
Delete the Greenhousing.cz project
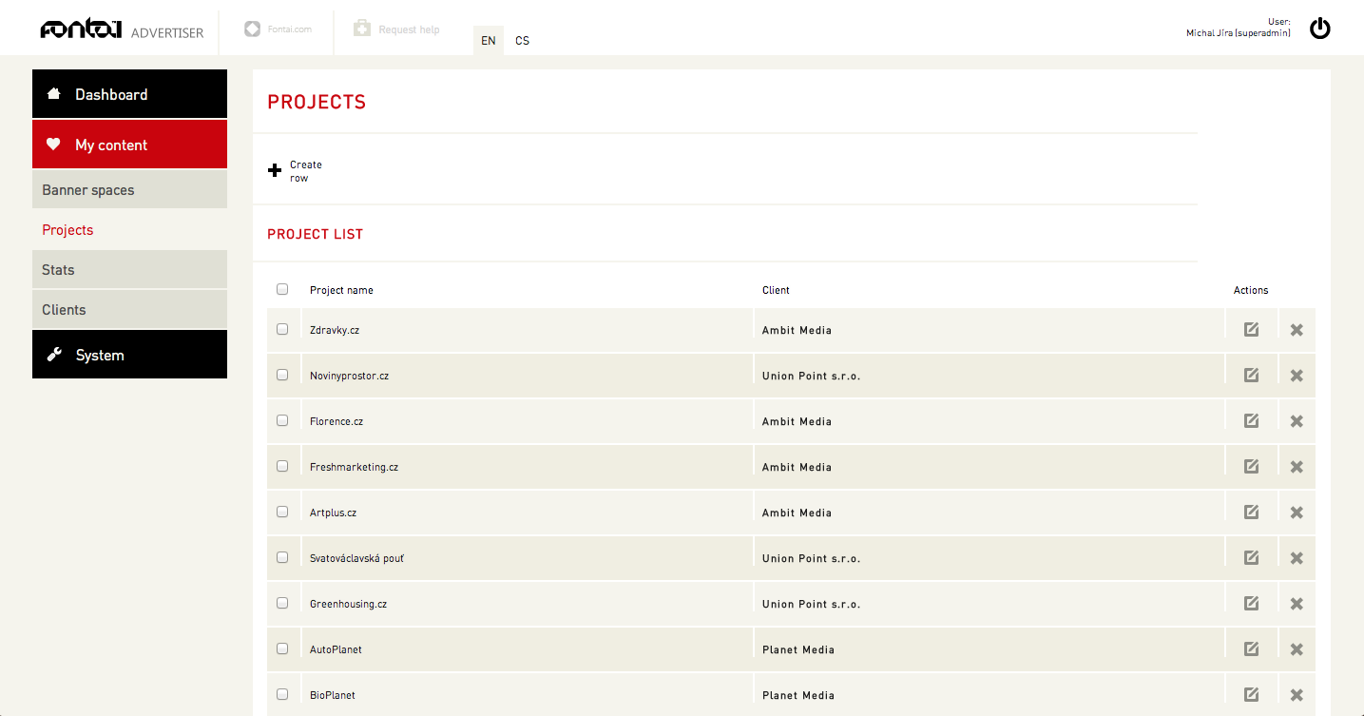pos(1297,604)
